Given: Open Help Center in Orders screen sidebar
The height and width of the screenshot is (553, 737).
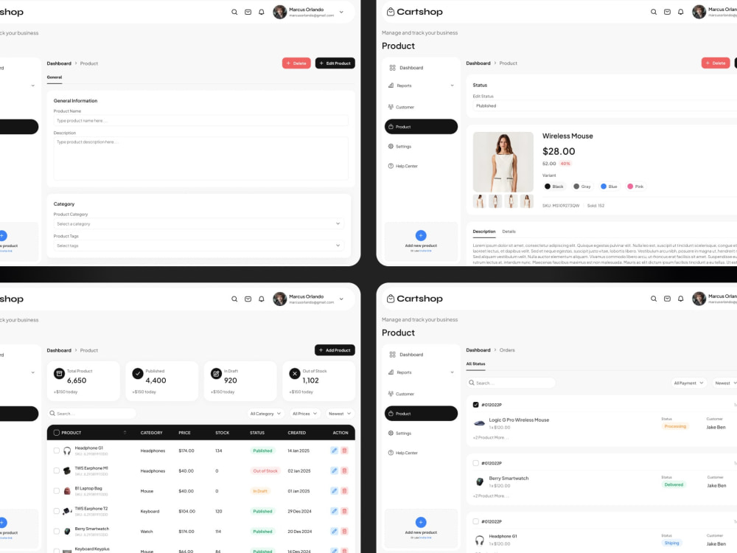Looking at the screenshot, I should [403, 453].
